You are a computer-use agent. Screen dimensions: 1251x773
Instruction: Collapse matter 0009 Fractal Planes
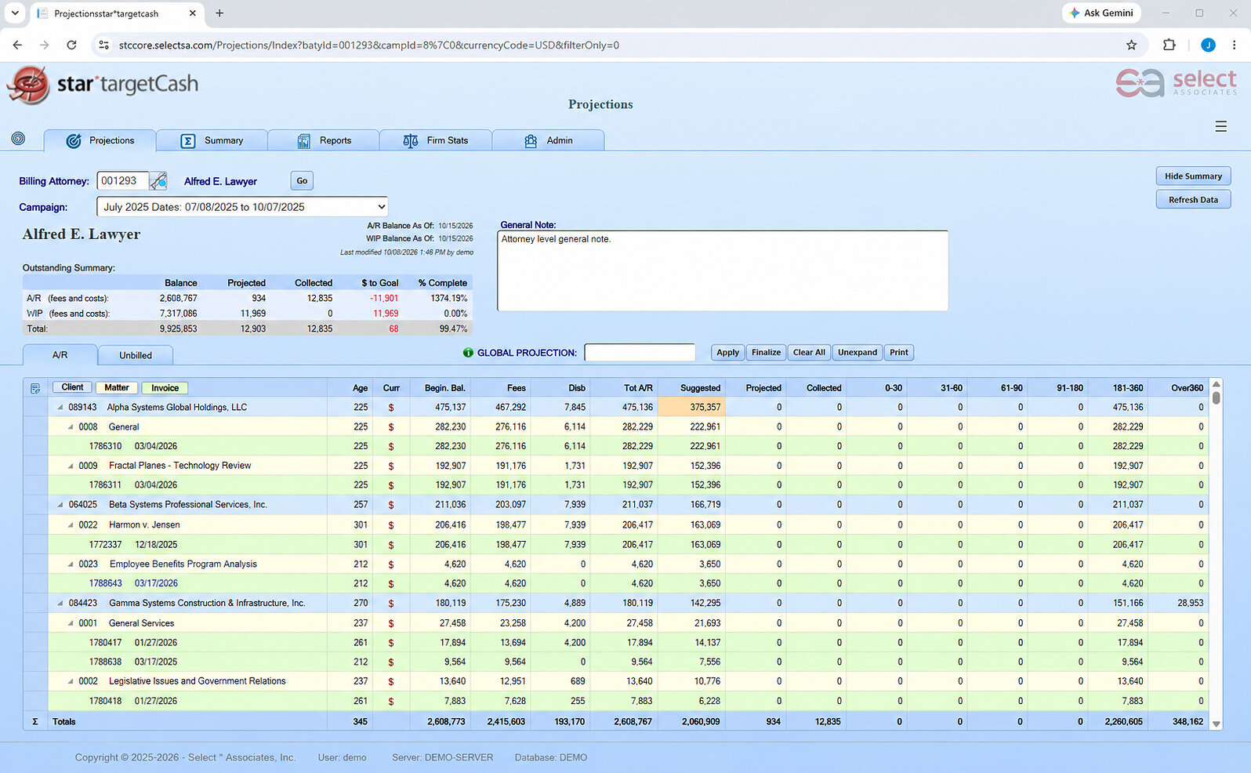click(x=71, y=466)
